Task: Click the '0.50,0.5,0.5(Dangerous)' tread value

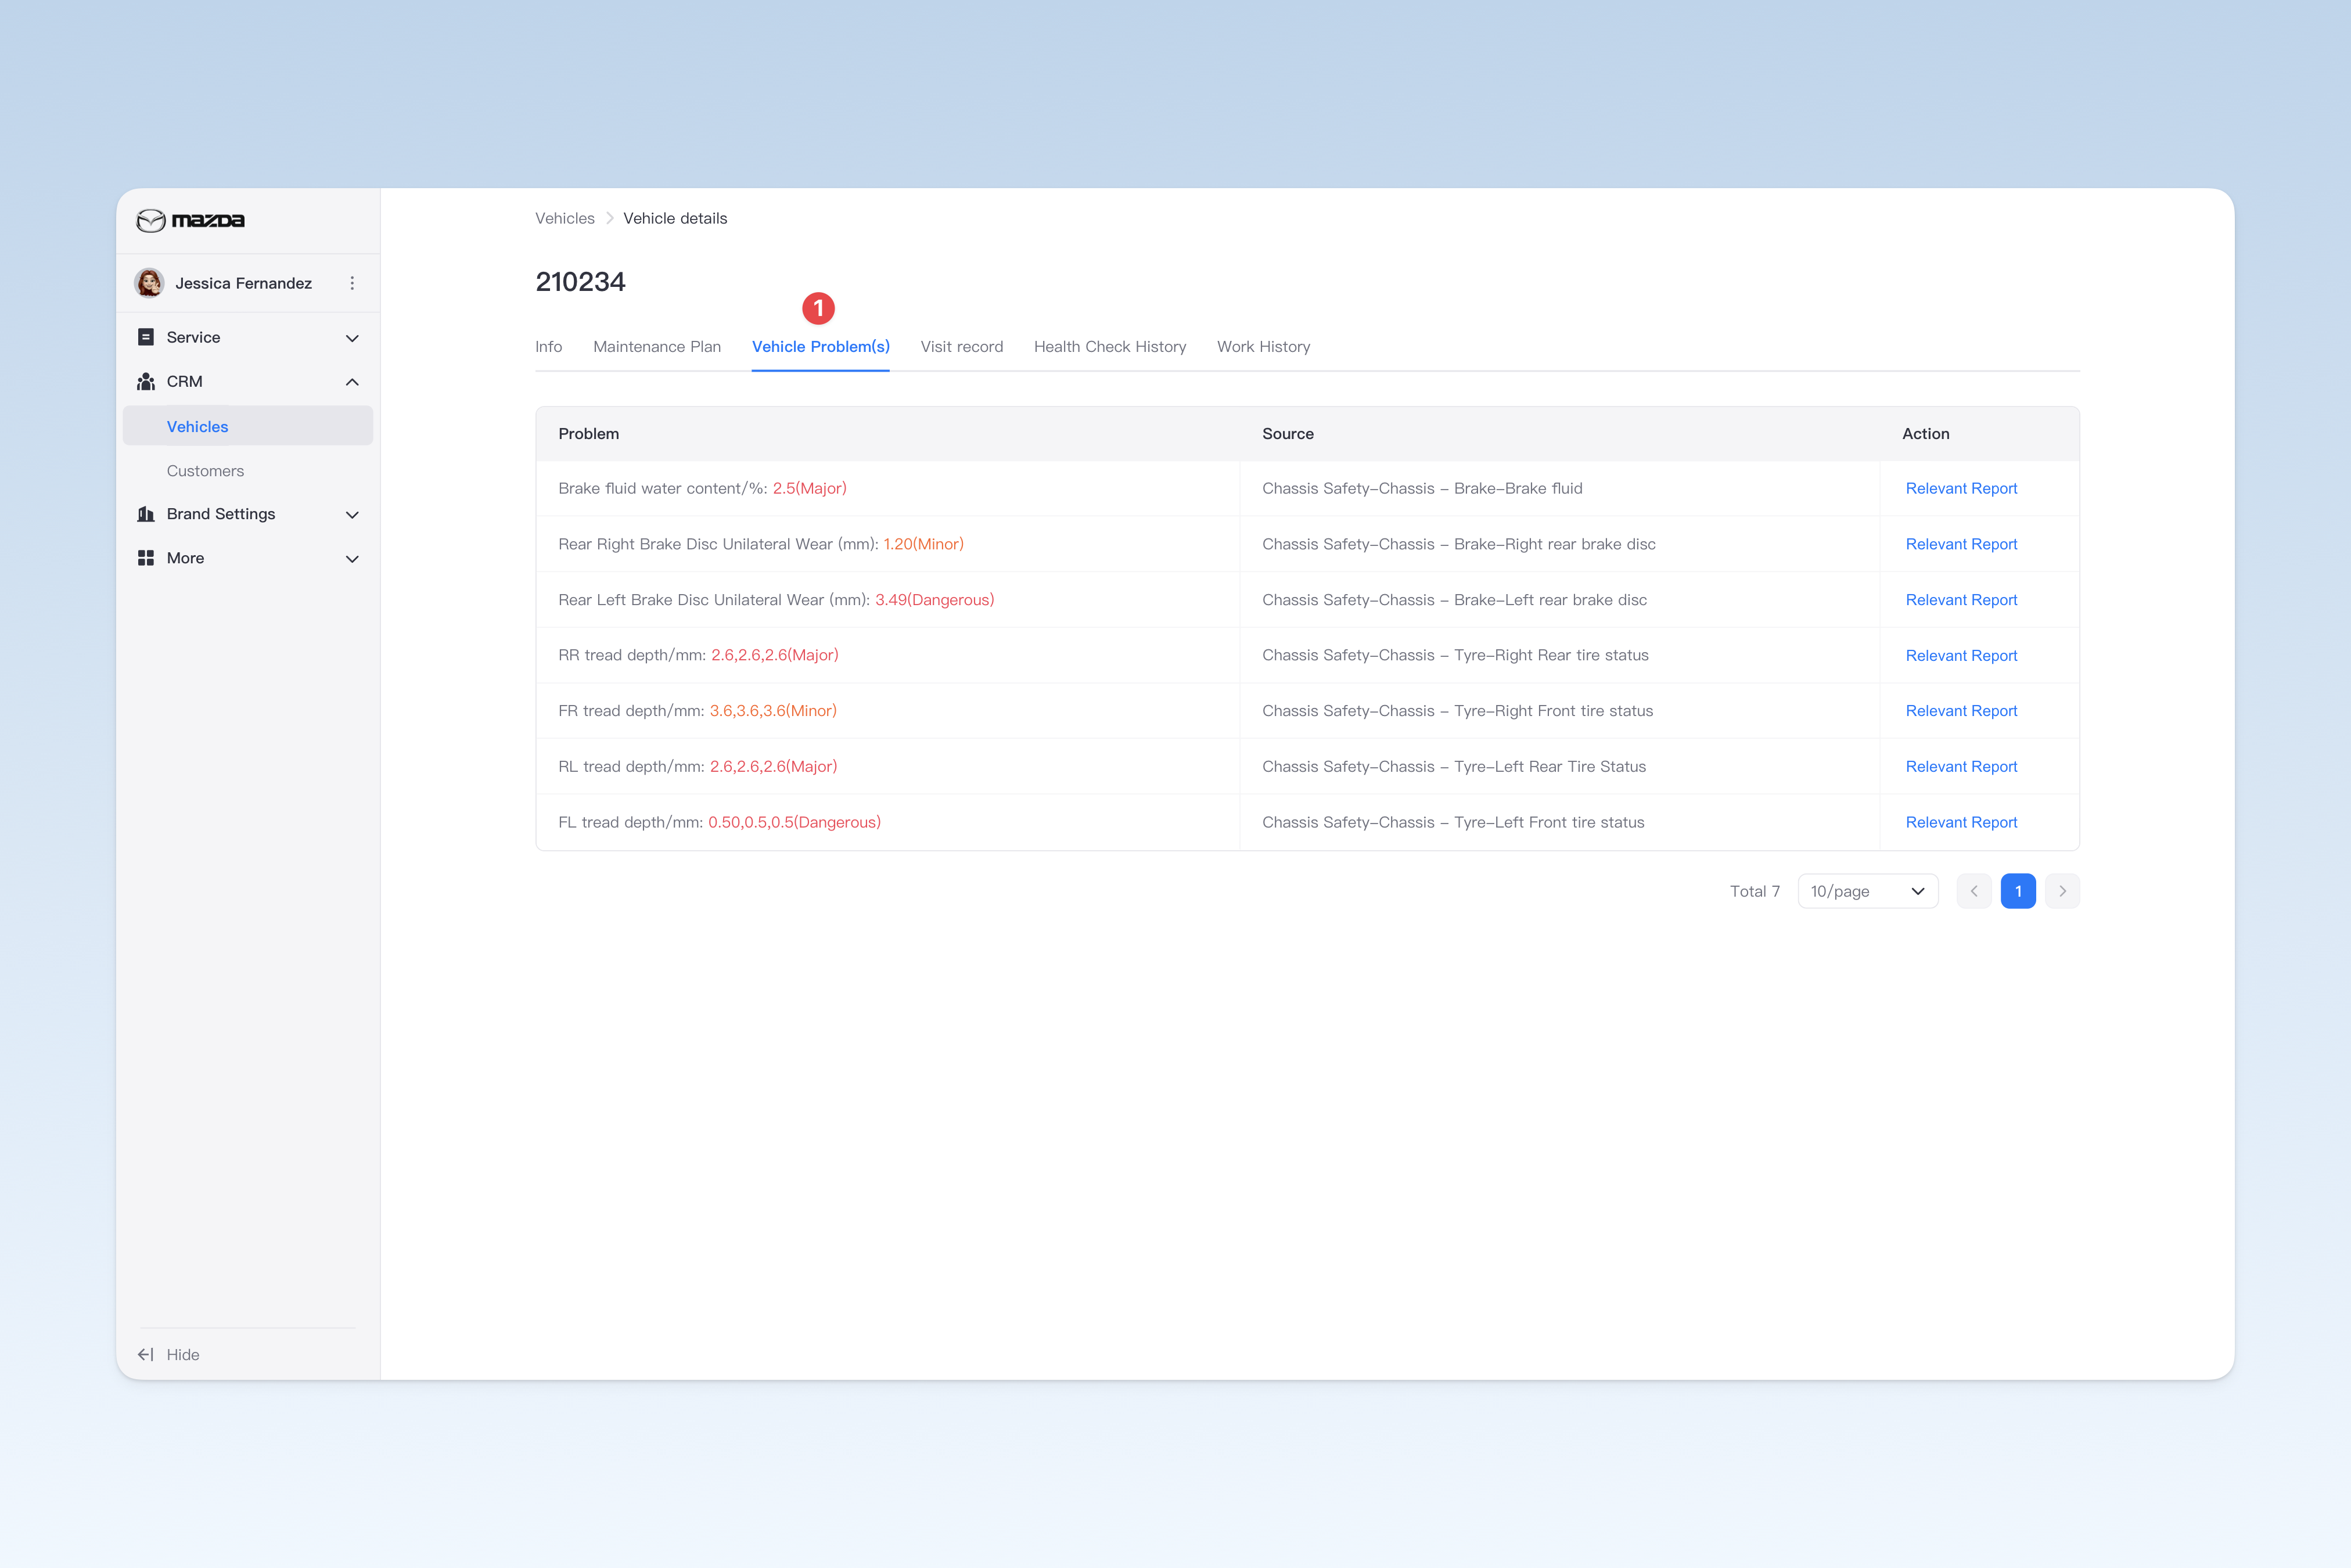Action: (x=795, y=822)
